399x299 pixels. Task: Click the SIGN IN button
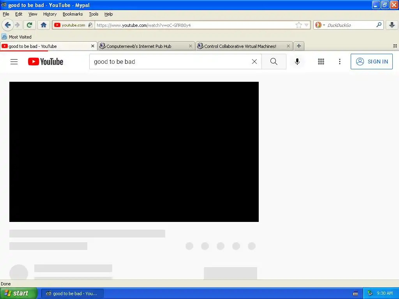[x=371, y=62]
